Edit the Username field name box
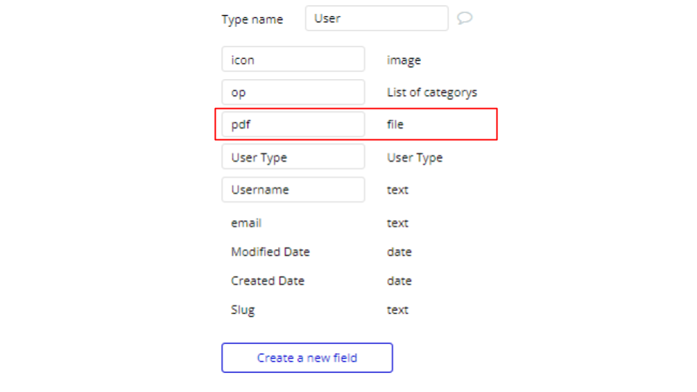 [x=293, y=189]
